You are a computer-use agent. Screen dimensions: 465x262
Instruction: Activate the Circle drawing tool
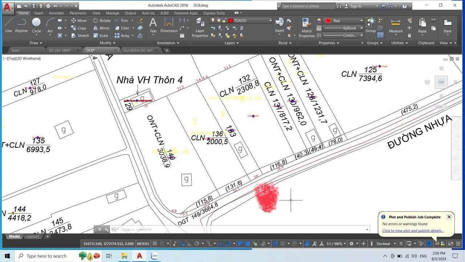pyautogui.click(x=36, y=25)
